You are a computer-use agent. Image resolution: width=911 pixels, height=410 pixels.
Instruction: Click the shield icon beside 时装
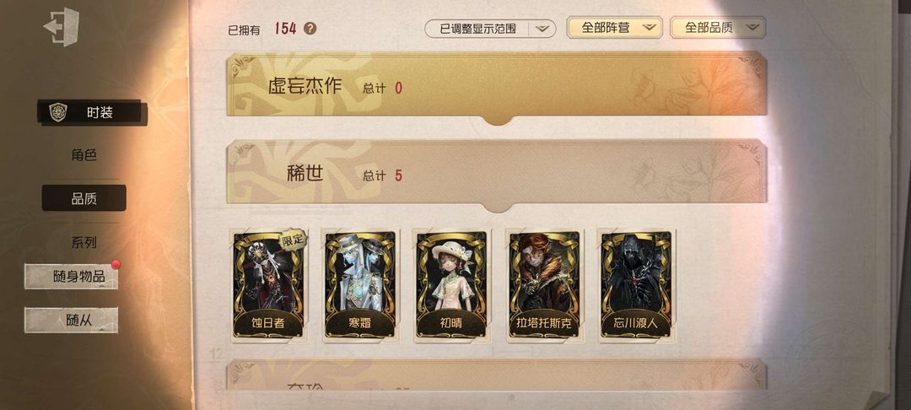point(58,112)
